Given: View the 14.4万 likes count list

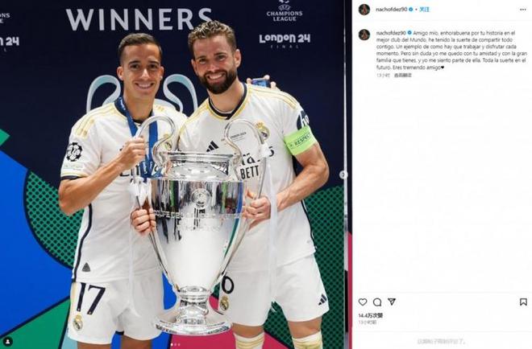Looking at the screenshot, I should (371, 315).
